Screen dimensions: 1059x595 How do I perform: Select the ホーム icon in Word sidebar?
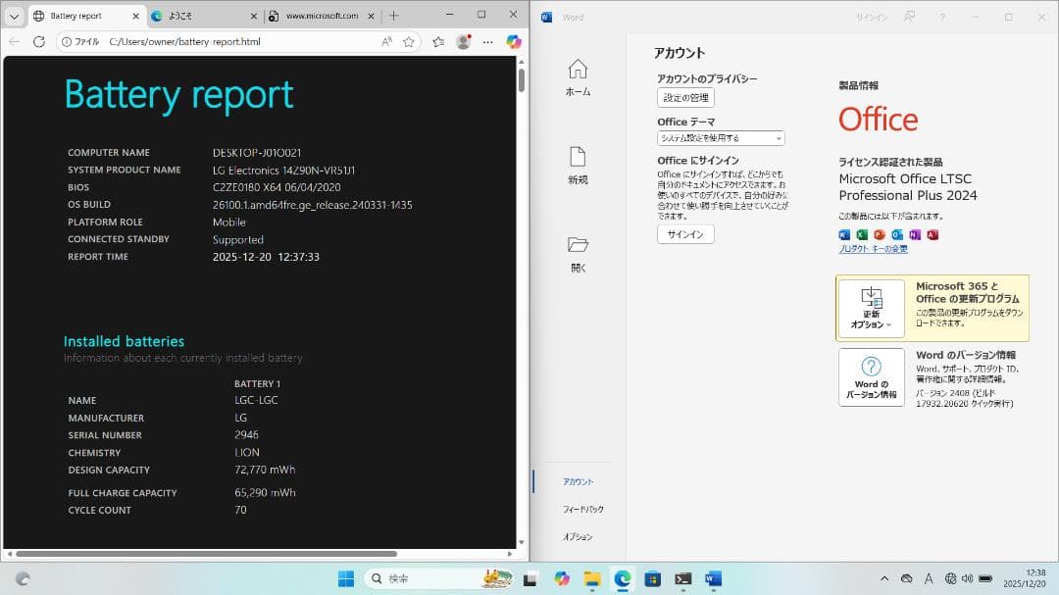pyautogui.click(x=578, y=75)
